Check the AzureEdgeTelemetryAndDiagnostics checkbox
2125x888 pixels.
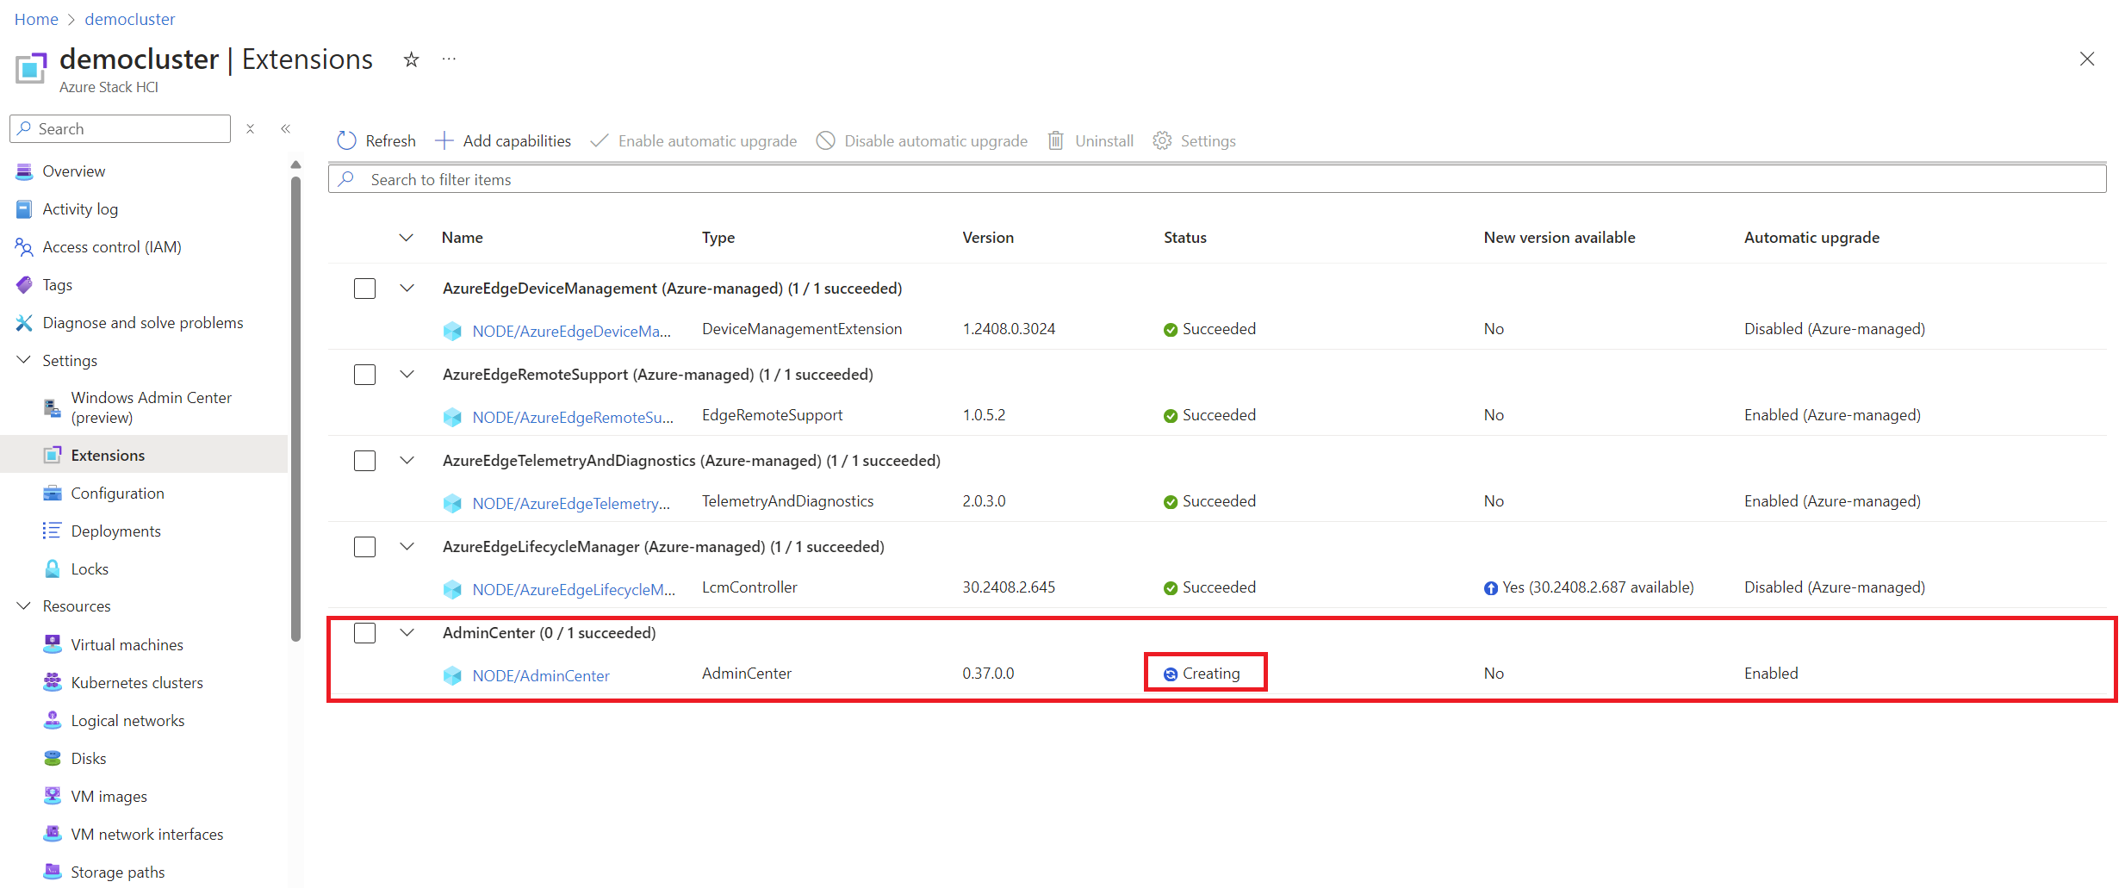tap(365, 461)
